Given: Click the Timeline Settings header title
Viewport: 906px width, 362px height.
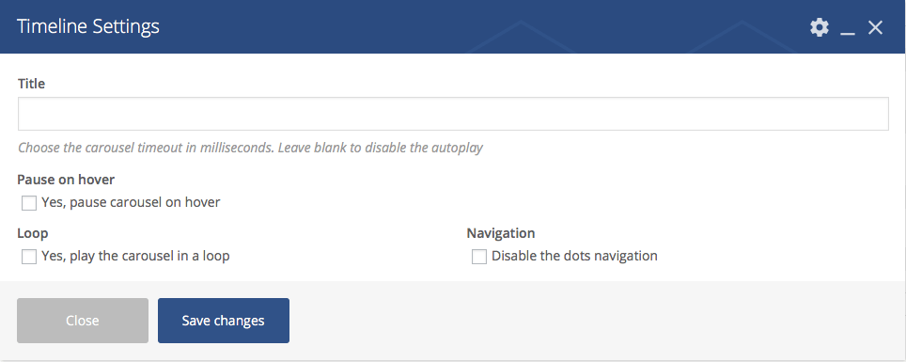Looking at the screenshot, I should pos(88,26).
